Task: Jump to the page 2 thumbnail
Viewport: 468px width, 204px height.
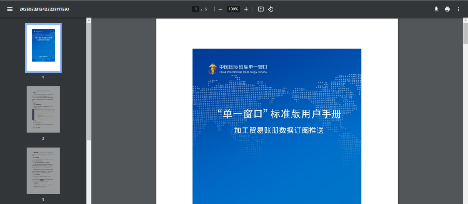Action: [x=43, y=109]
